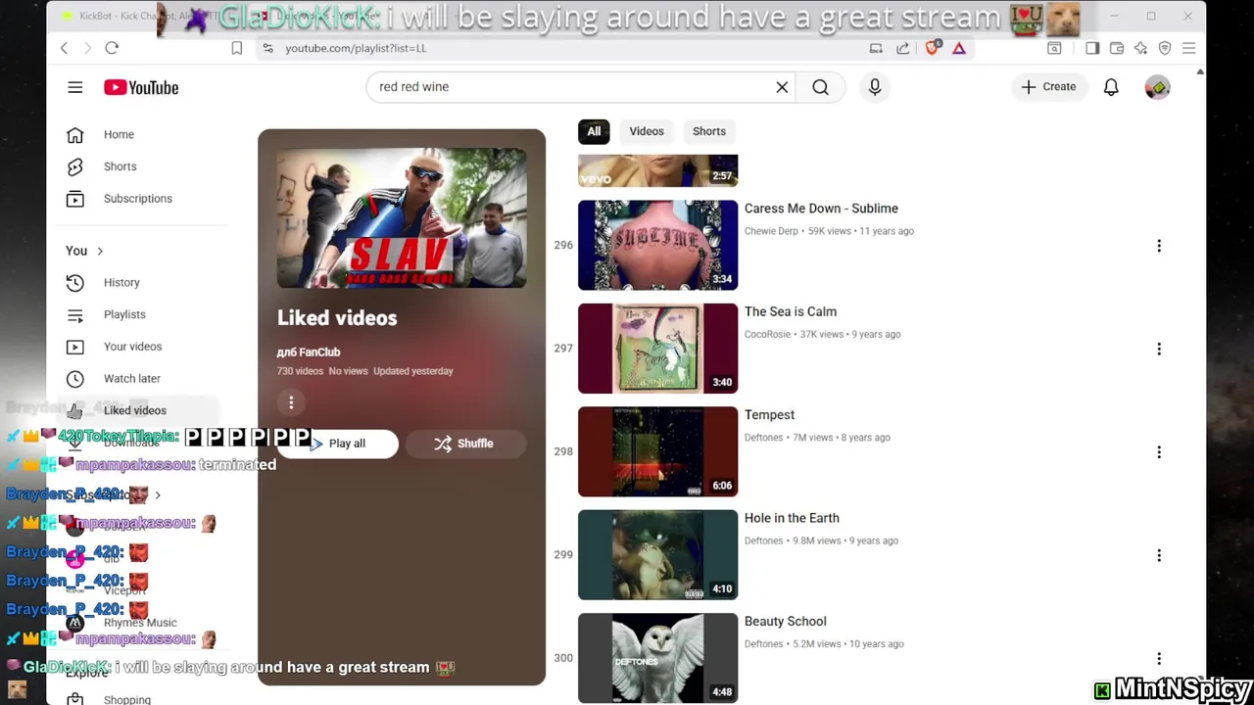1254x705 pixels.
Task: Open Tempest video title
Action: pos(769,415)
